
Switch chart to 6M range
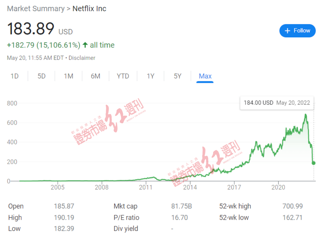point(95,76)
